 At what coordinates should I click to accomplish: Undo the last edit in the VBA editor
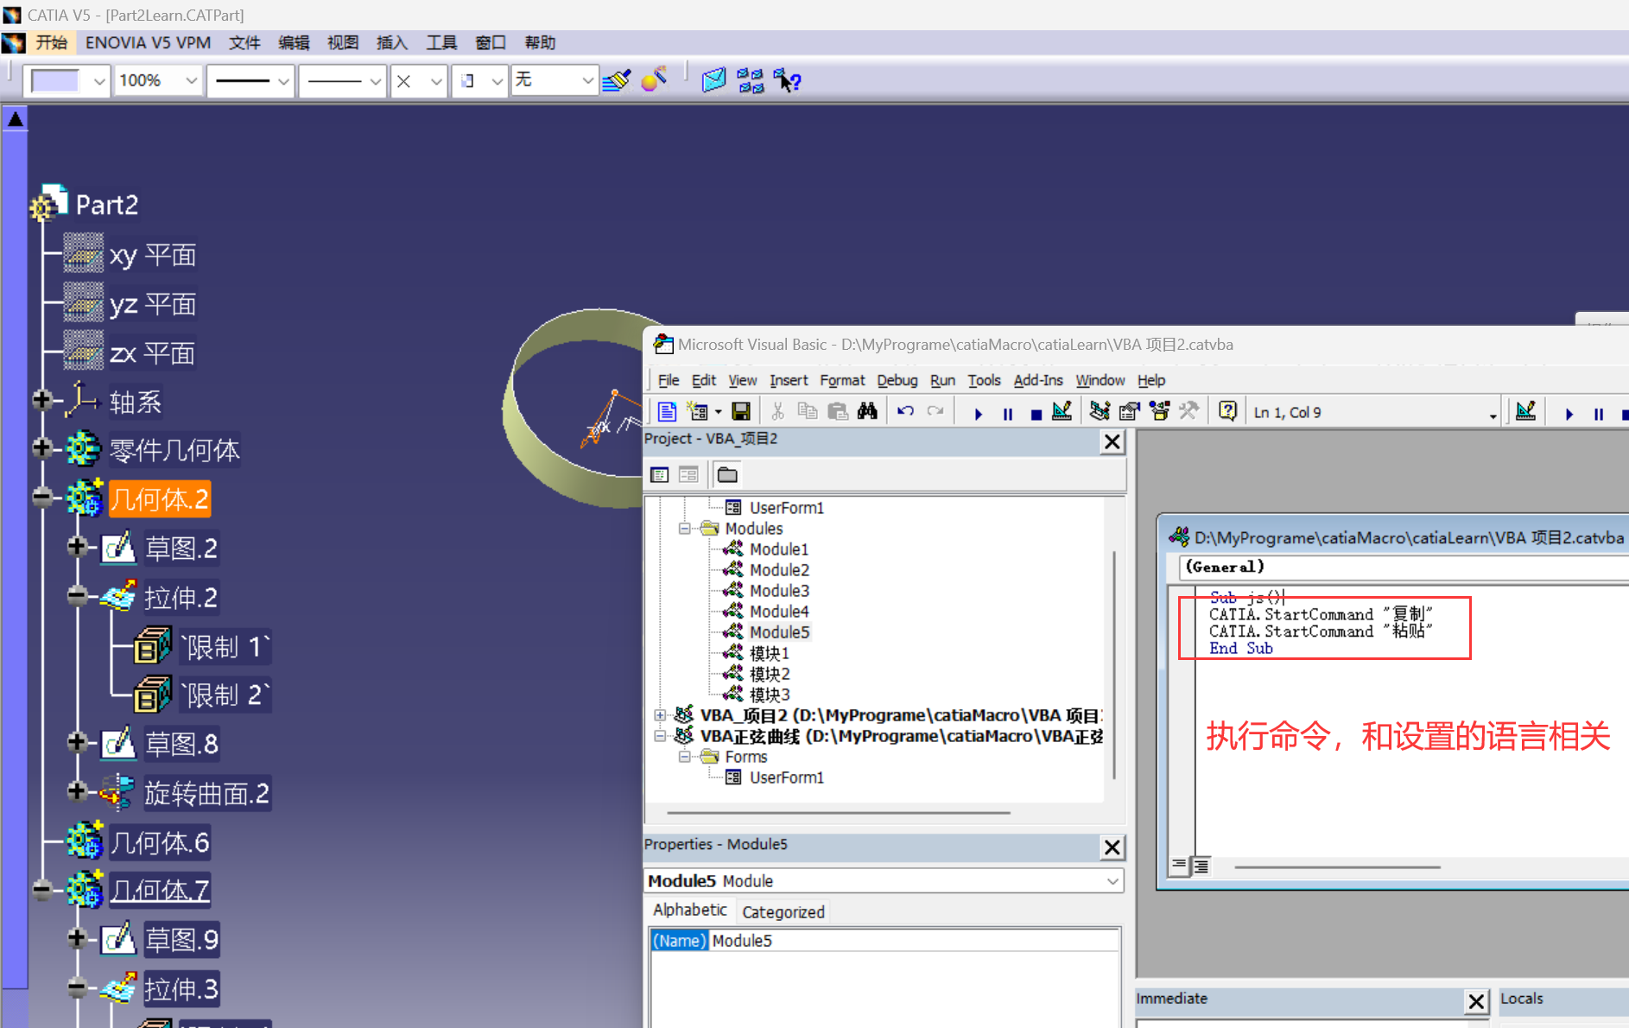[x=905, y=412]
